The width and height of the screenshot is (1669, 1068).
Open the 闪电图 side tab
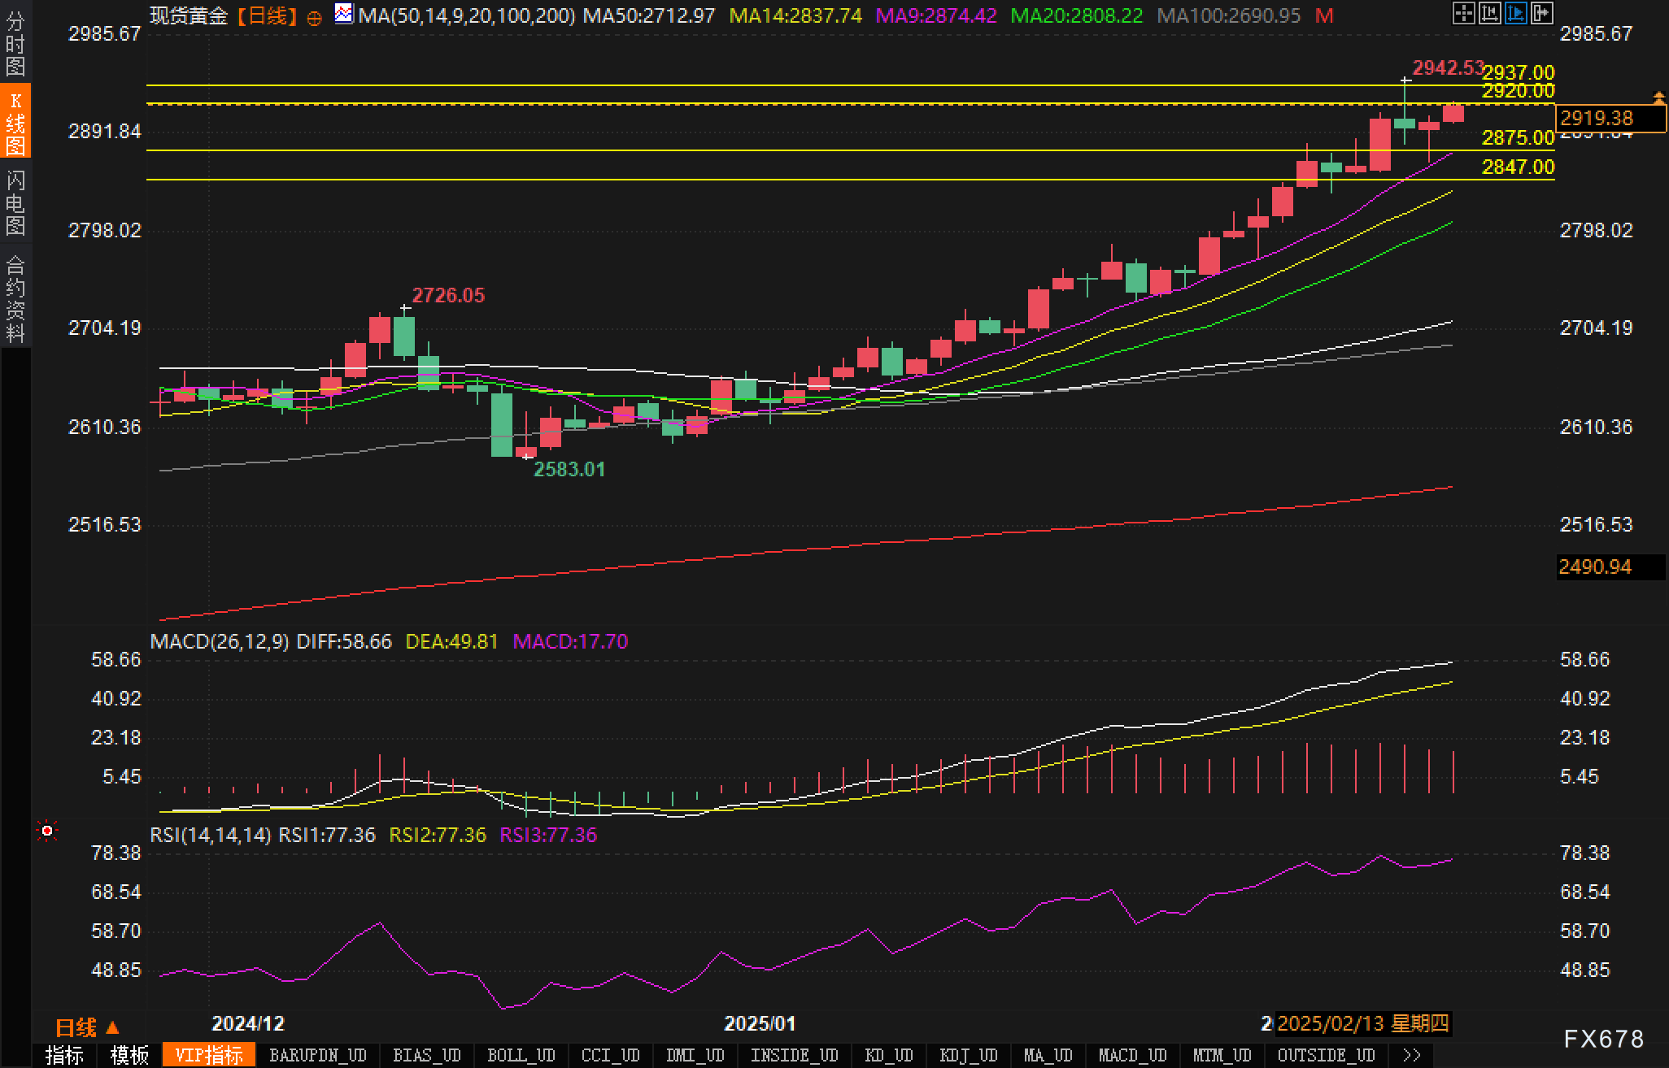(x=15, y=202)
